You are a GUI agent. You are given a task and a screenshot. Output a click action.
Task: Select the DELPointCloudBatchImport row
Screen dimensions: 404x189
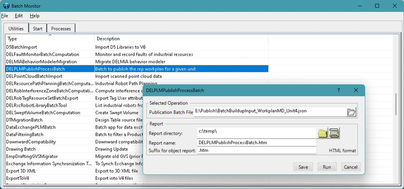(x=137, y=76)
